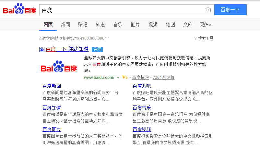Select the 网页 tab
This screenshot has width=260, height=148.
pos(48,25)
